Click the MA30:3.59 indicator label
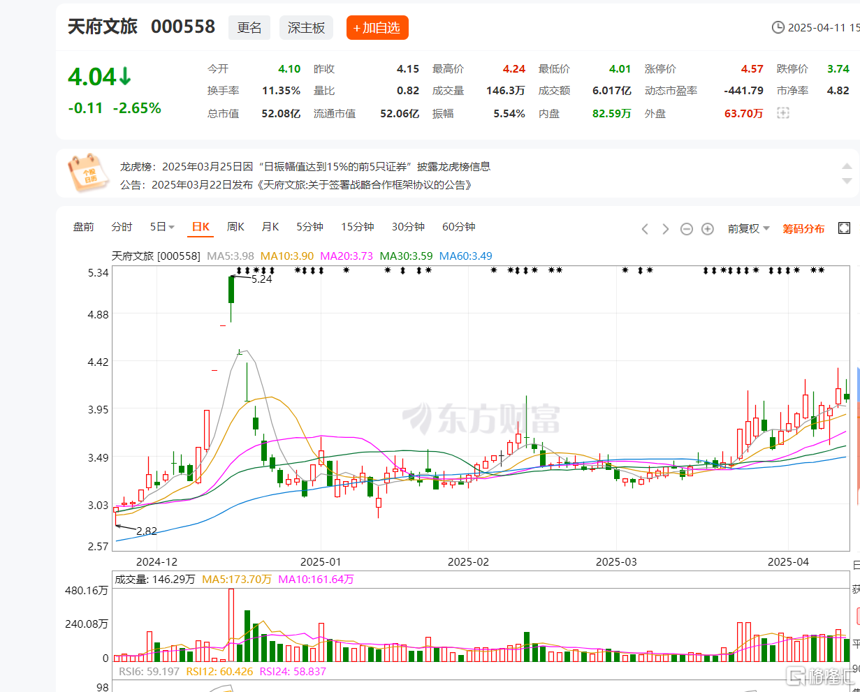 click(406, 256)
